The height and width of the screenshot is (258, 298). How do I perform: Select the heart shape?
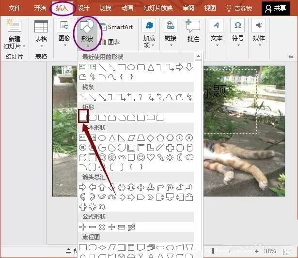pyautogui.click(x=151, y=157)
